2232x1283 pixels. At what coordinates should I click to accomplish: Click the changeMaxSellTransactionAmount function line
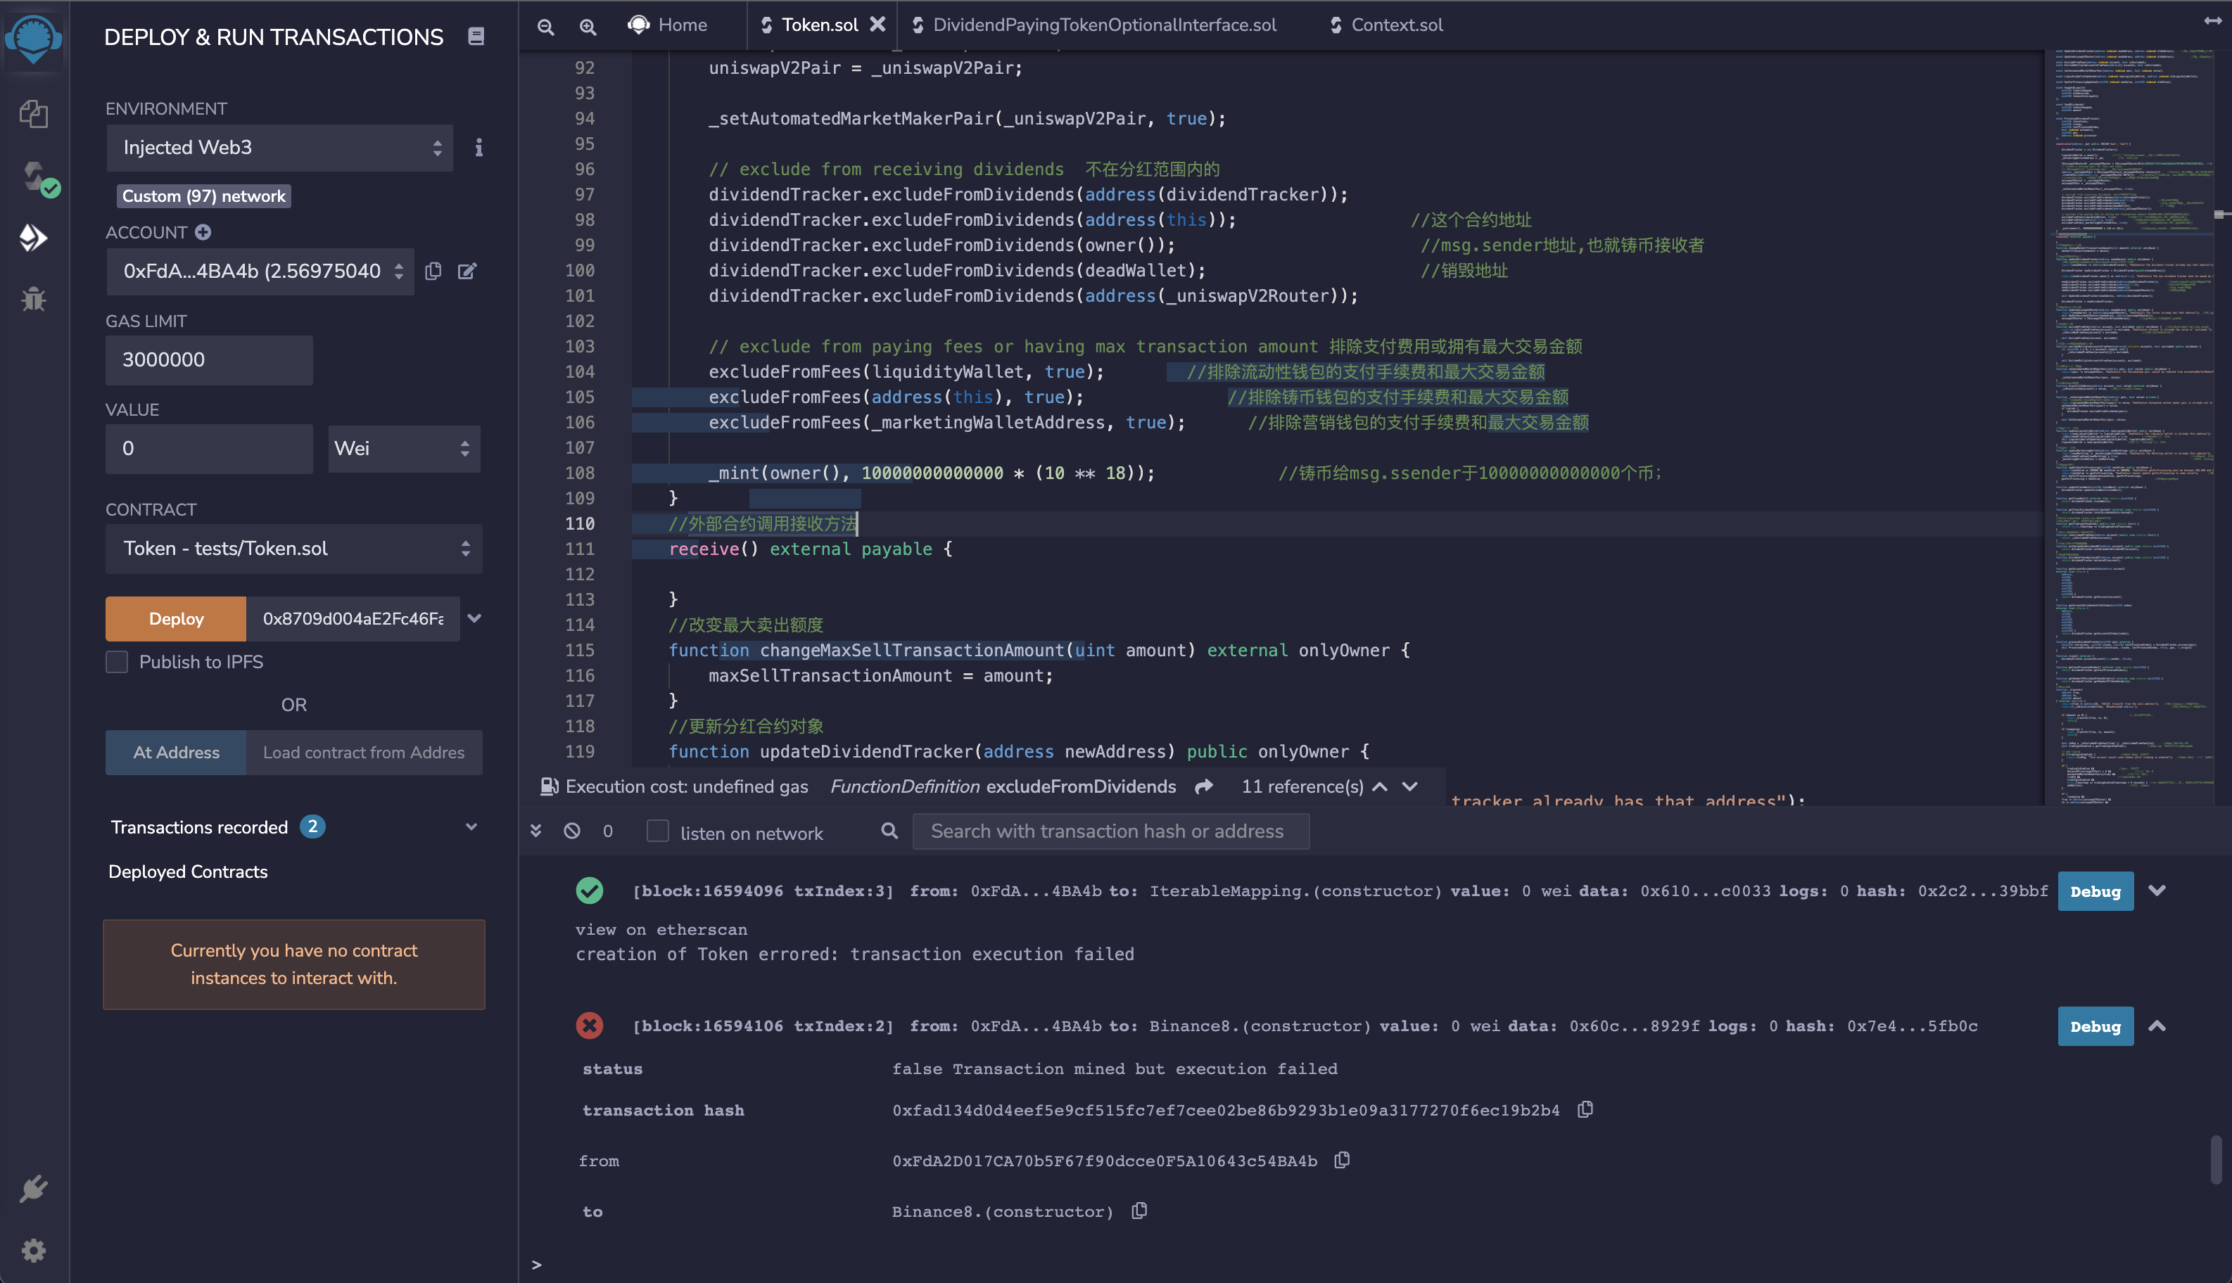click(x=1039, y=651)
